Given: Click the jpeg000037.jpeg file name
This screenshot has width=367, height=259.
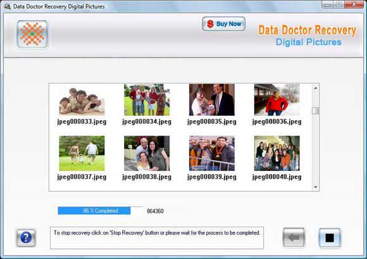Looking at the screenshot, I should (82, 177).
